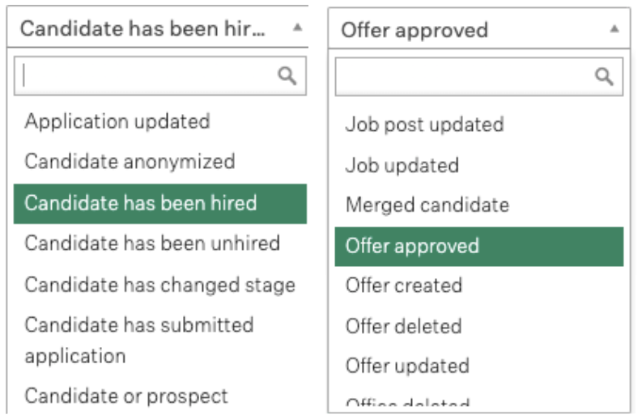Screen dimensions: 642x419
Task: Select 'Merged candidate' option
Action: click(x=479, y=205)
